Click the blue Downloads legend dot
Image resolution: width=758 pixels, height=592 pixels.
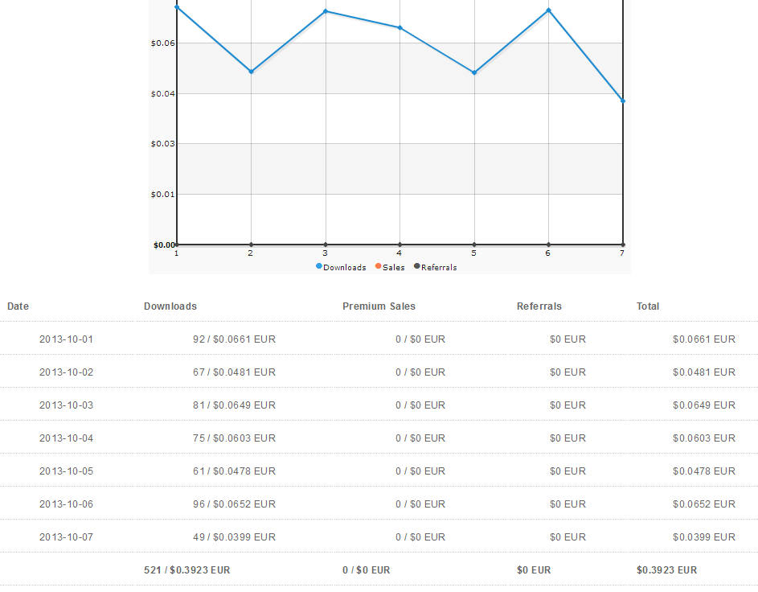[x=319, y=266]
